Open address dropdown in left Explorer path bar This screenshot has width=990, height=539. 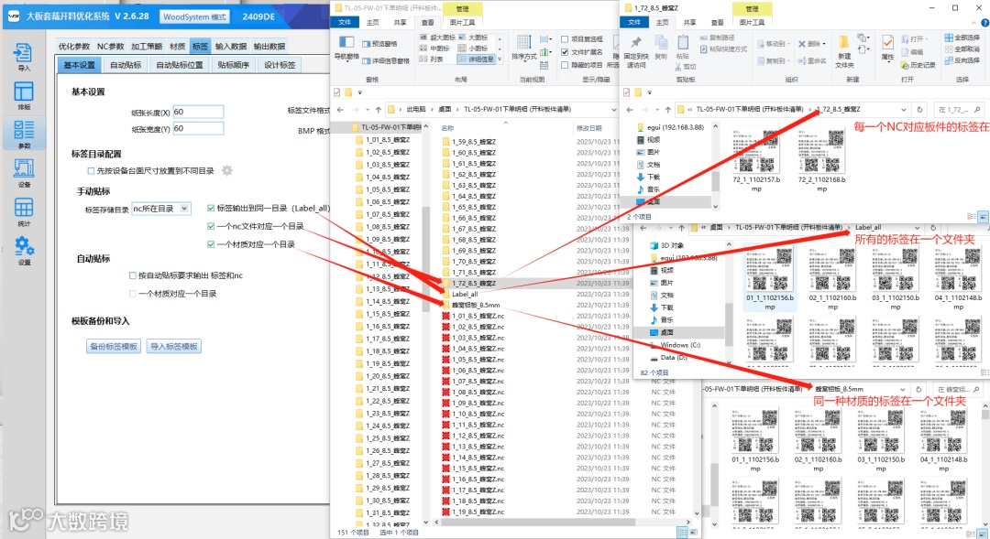pyautogui.click(x=613, y=109)
